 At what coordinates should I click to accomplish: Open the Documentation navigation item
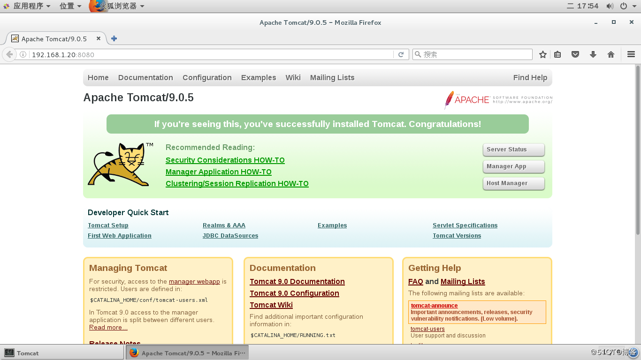[145, 78]
